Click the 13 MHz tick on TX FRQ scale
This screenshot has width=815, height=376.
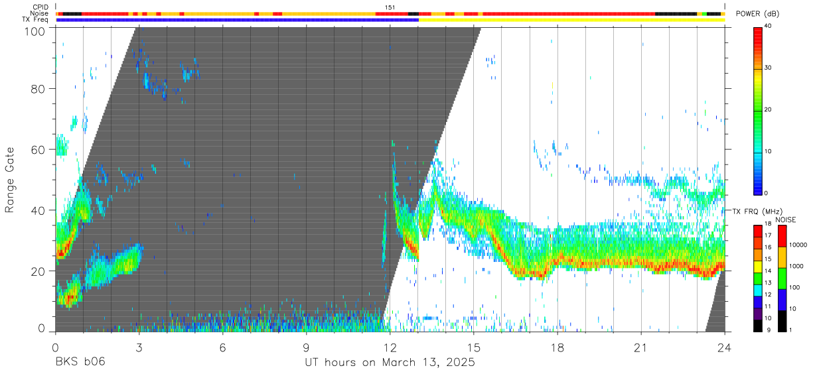[x=769, y=282]
